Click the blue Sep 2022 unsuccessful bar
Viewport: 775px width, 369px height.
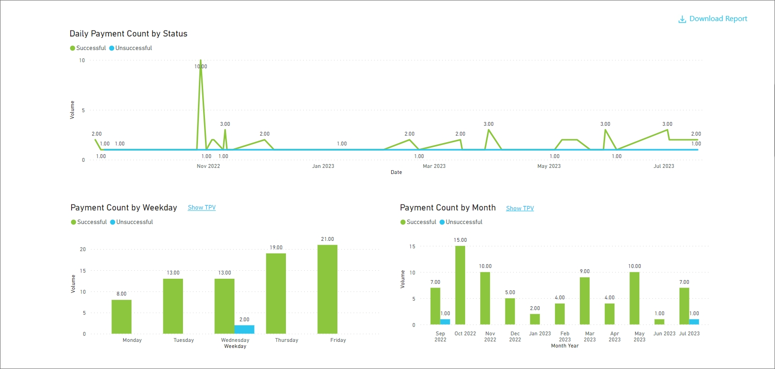click(445, 322)
